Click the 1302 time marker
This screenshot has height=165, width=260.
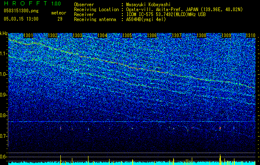point(53,35)
